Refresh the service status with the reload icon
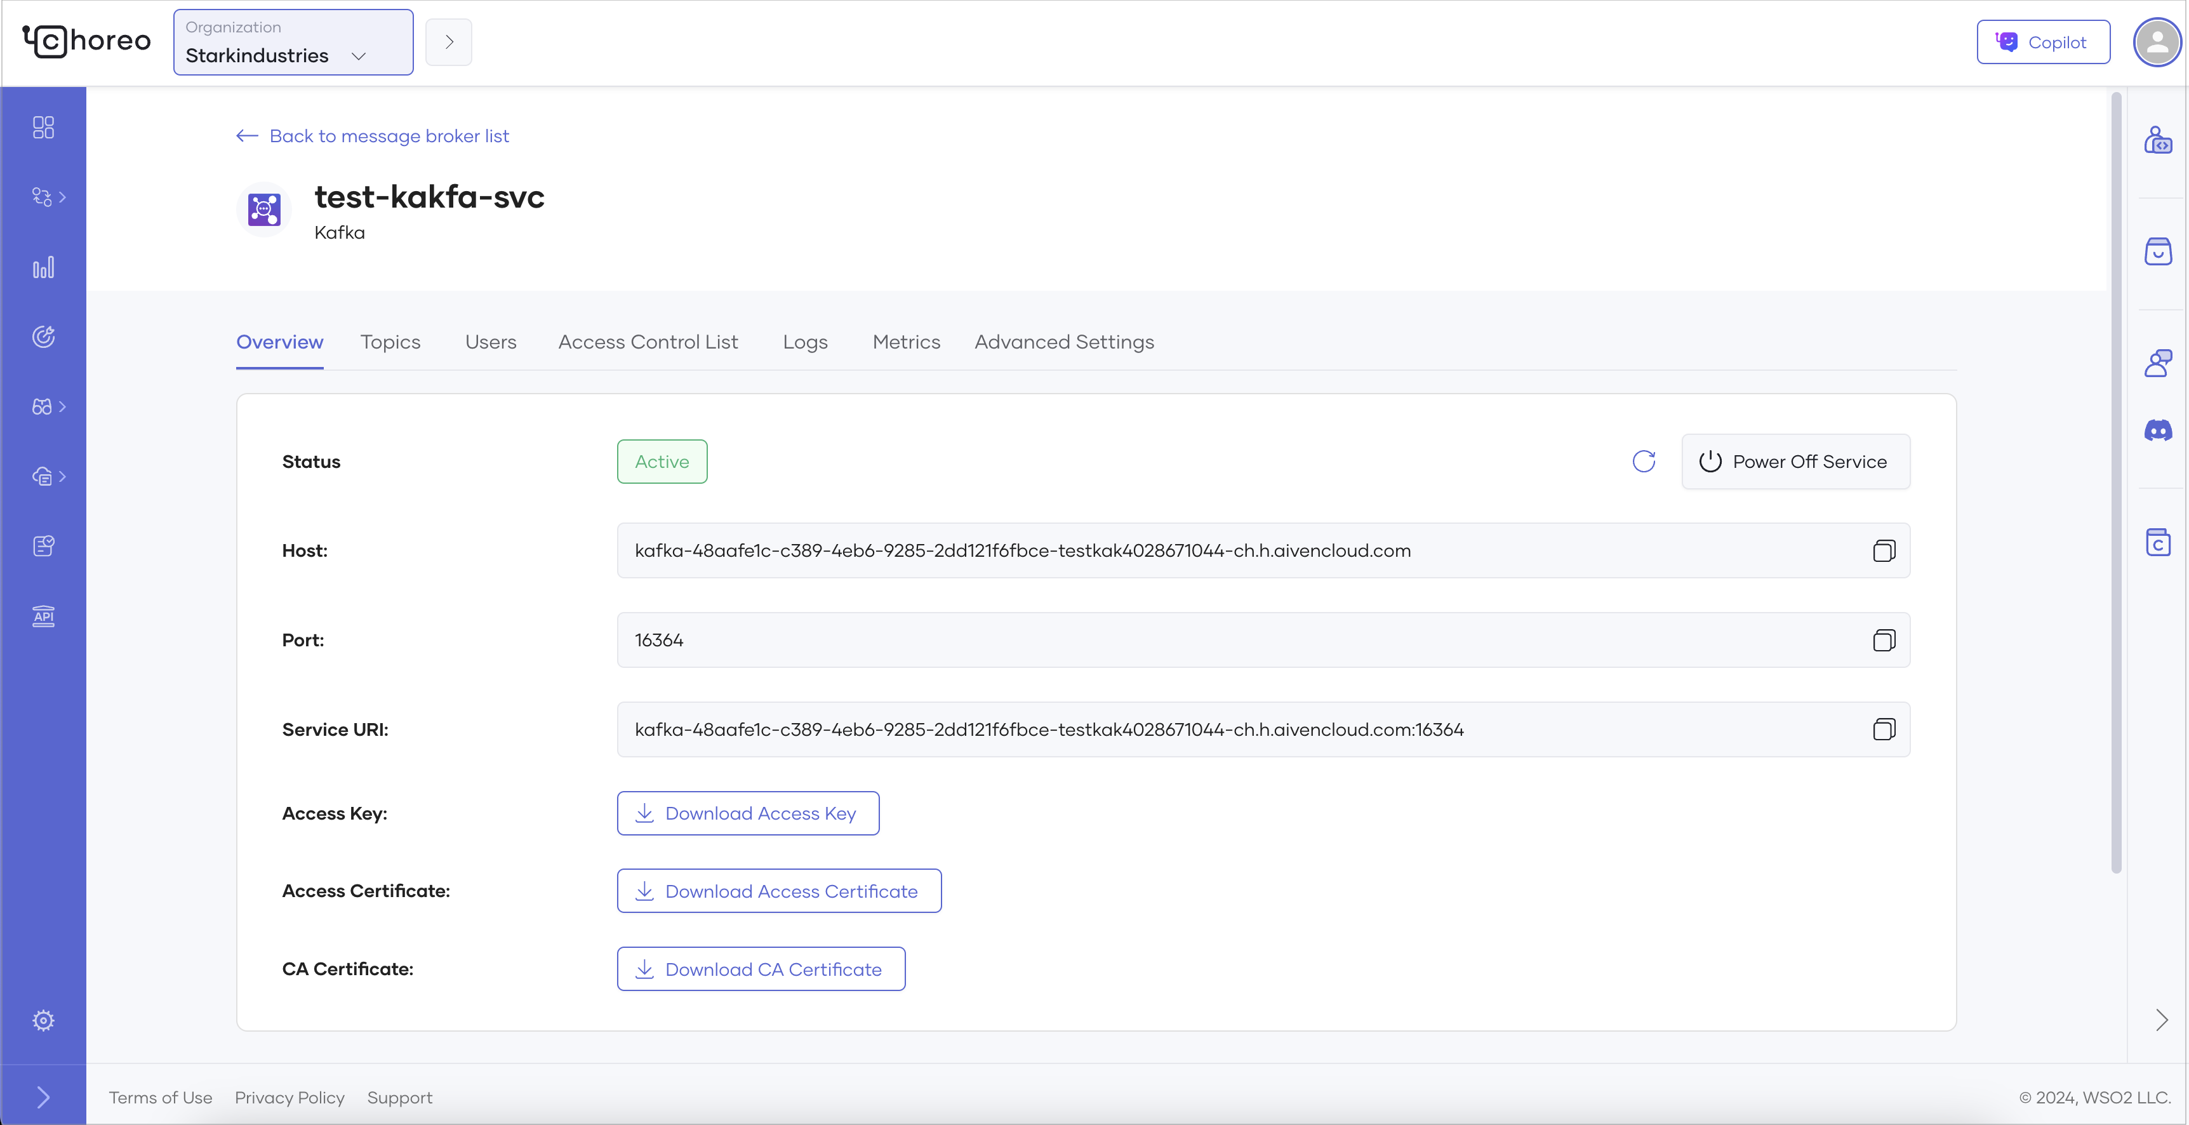This screenshot has width=2189, height=1125. pos(1644,462)
